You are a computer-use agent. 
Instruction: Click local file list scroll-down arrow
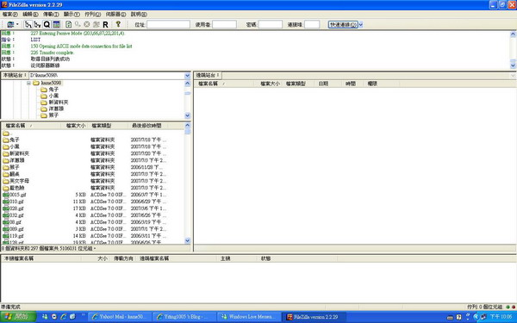click(187, 240)
